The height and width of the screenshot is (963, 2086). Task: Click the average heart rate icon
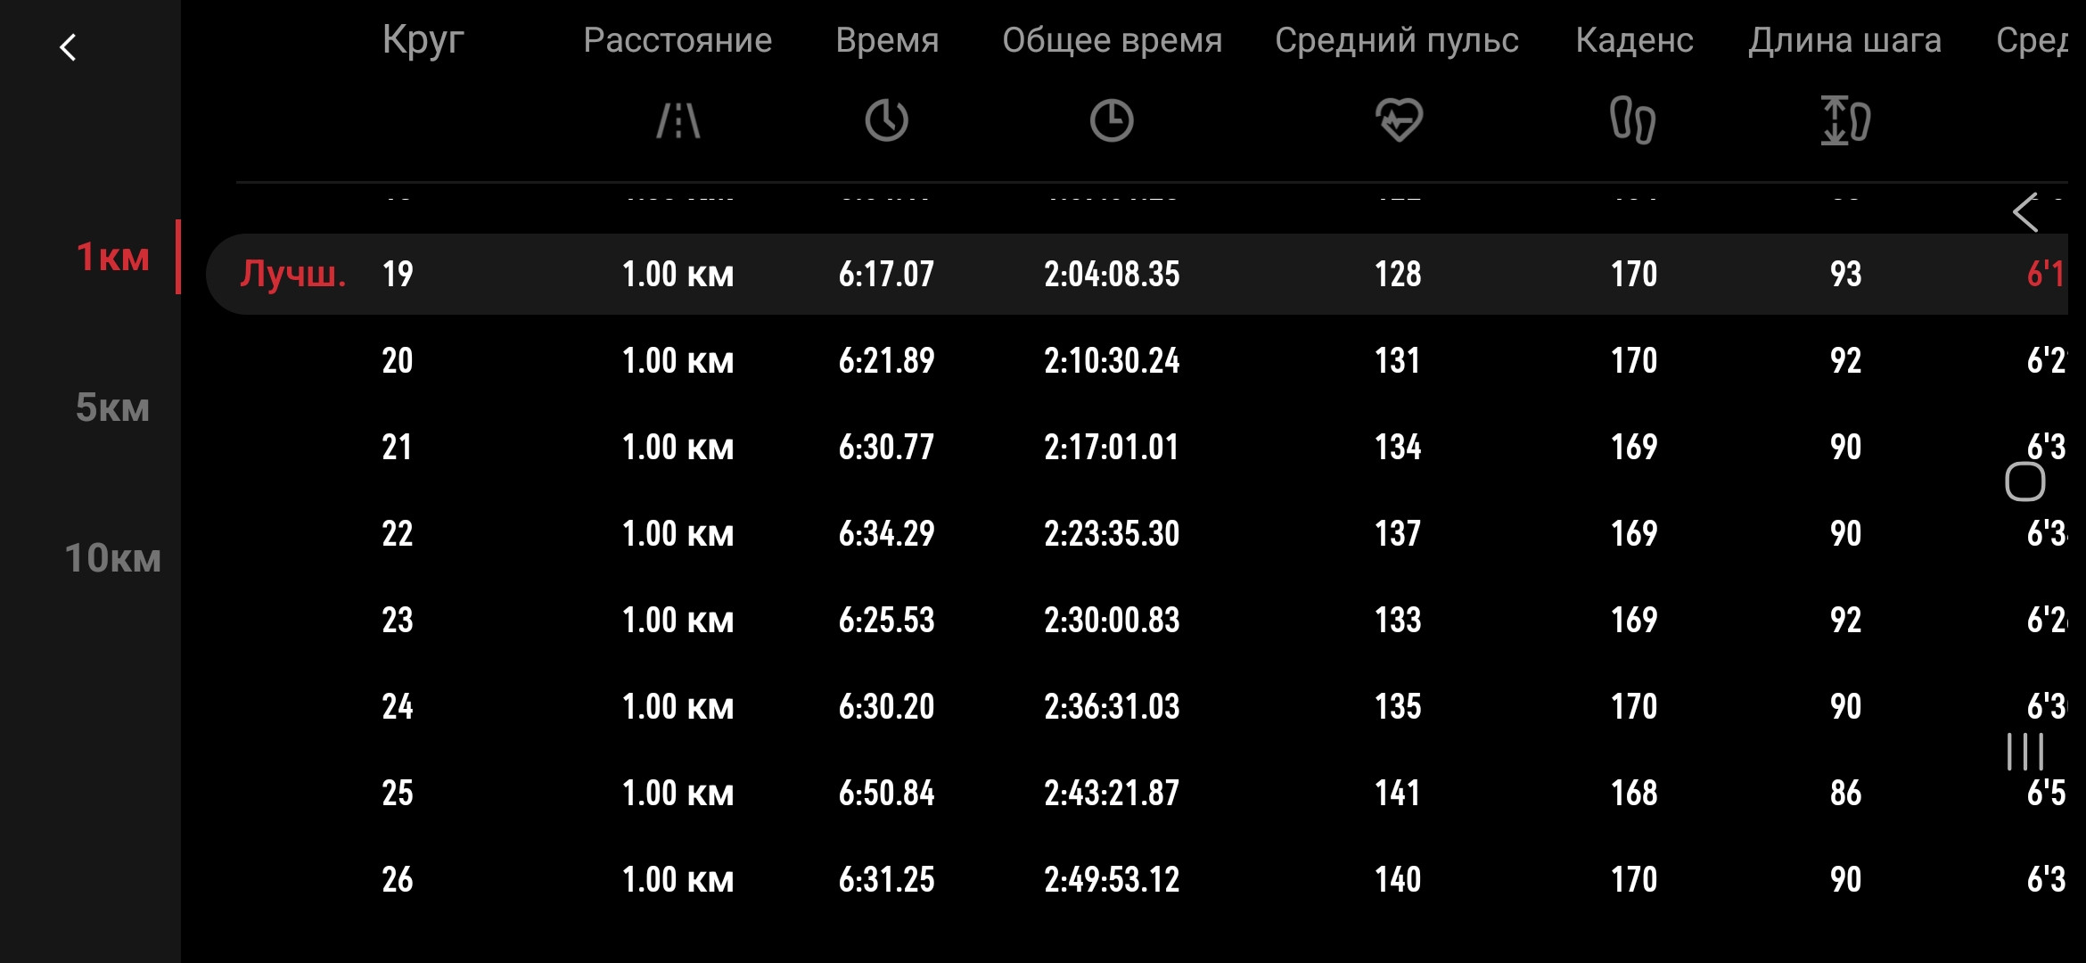[x=1398, y=120]
